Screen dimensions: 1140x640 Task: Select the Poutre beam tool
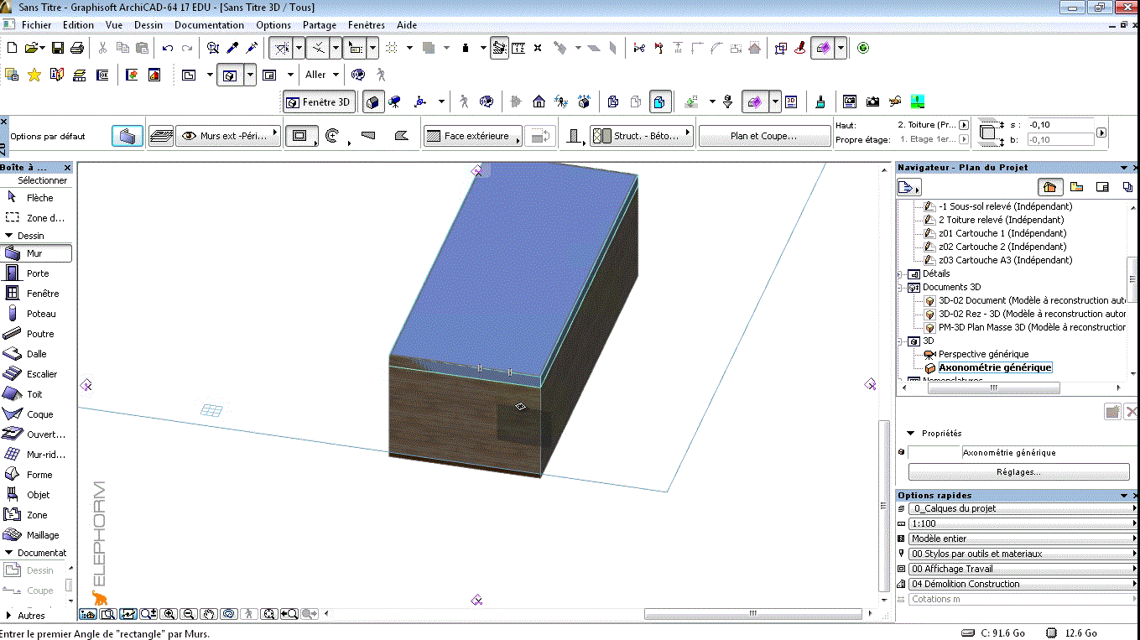point(36,334)
